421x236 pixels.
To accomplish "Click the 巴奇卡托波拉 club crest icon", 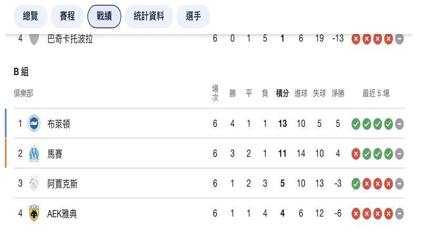I will click(34, 39).
